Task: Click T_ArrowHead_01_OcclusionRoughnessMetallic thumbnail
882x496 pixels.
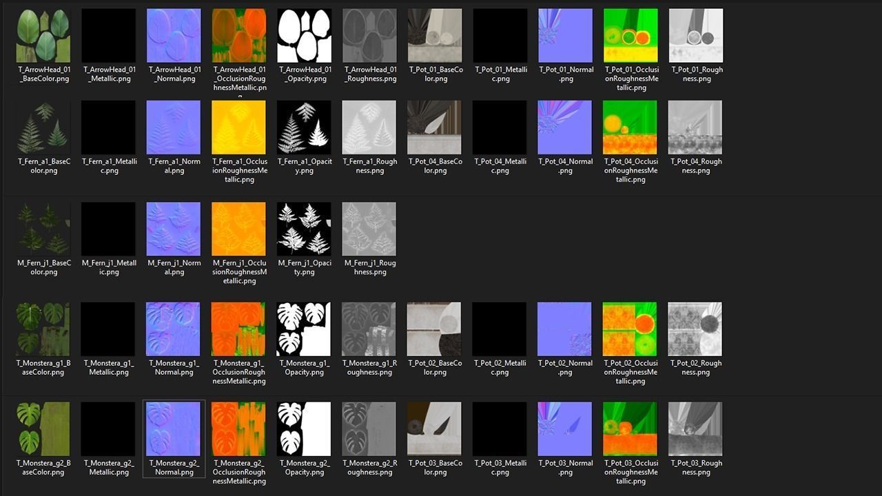Action: (239, 36)
